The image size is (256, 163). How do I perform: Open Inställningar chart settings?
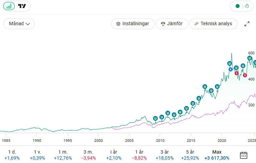133,24
